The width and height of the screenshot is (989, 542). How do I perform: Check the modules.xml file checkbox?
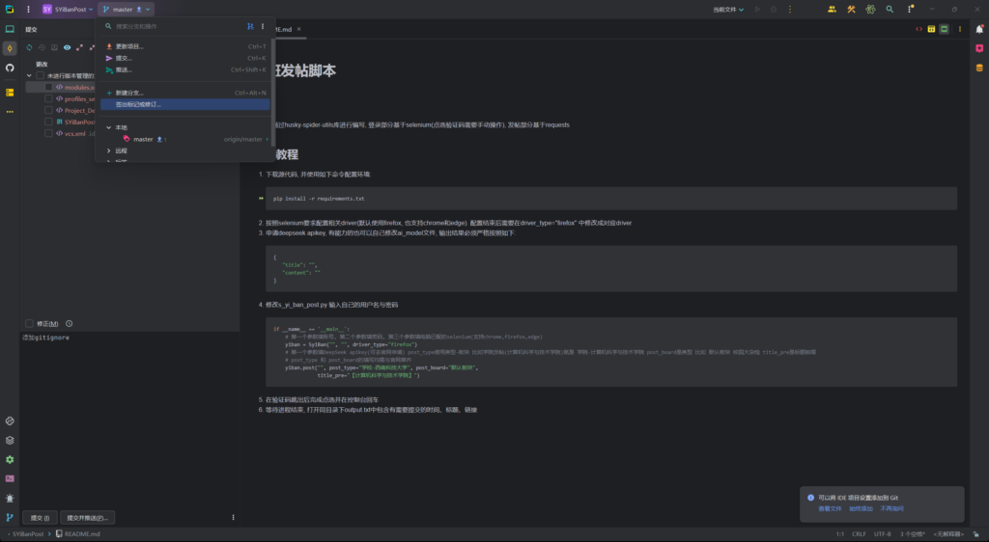click(x=48, y=87)
